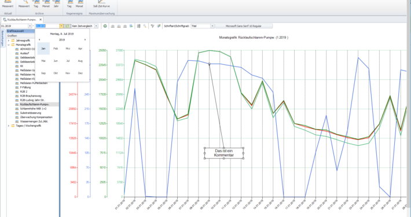Click the Grafikauswahl panel header
The width and height of the screenshot is (411, 217).
tap(20, 31)
